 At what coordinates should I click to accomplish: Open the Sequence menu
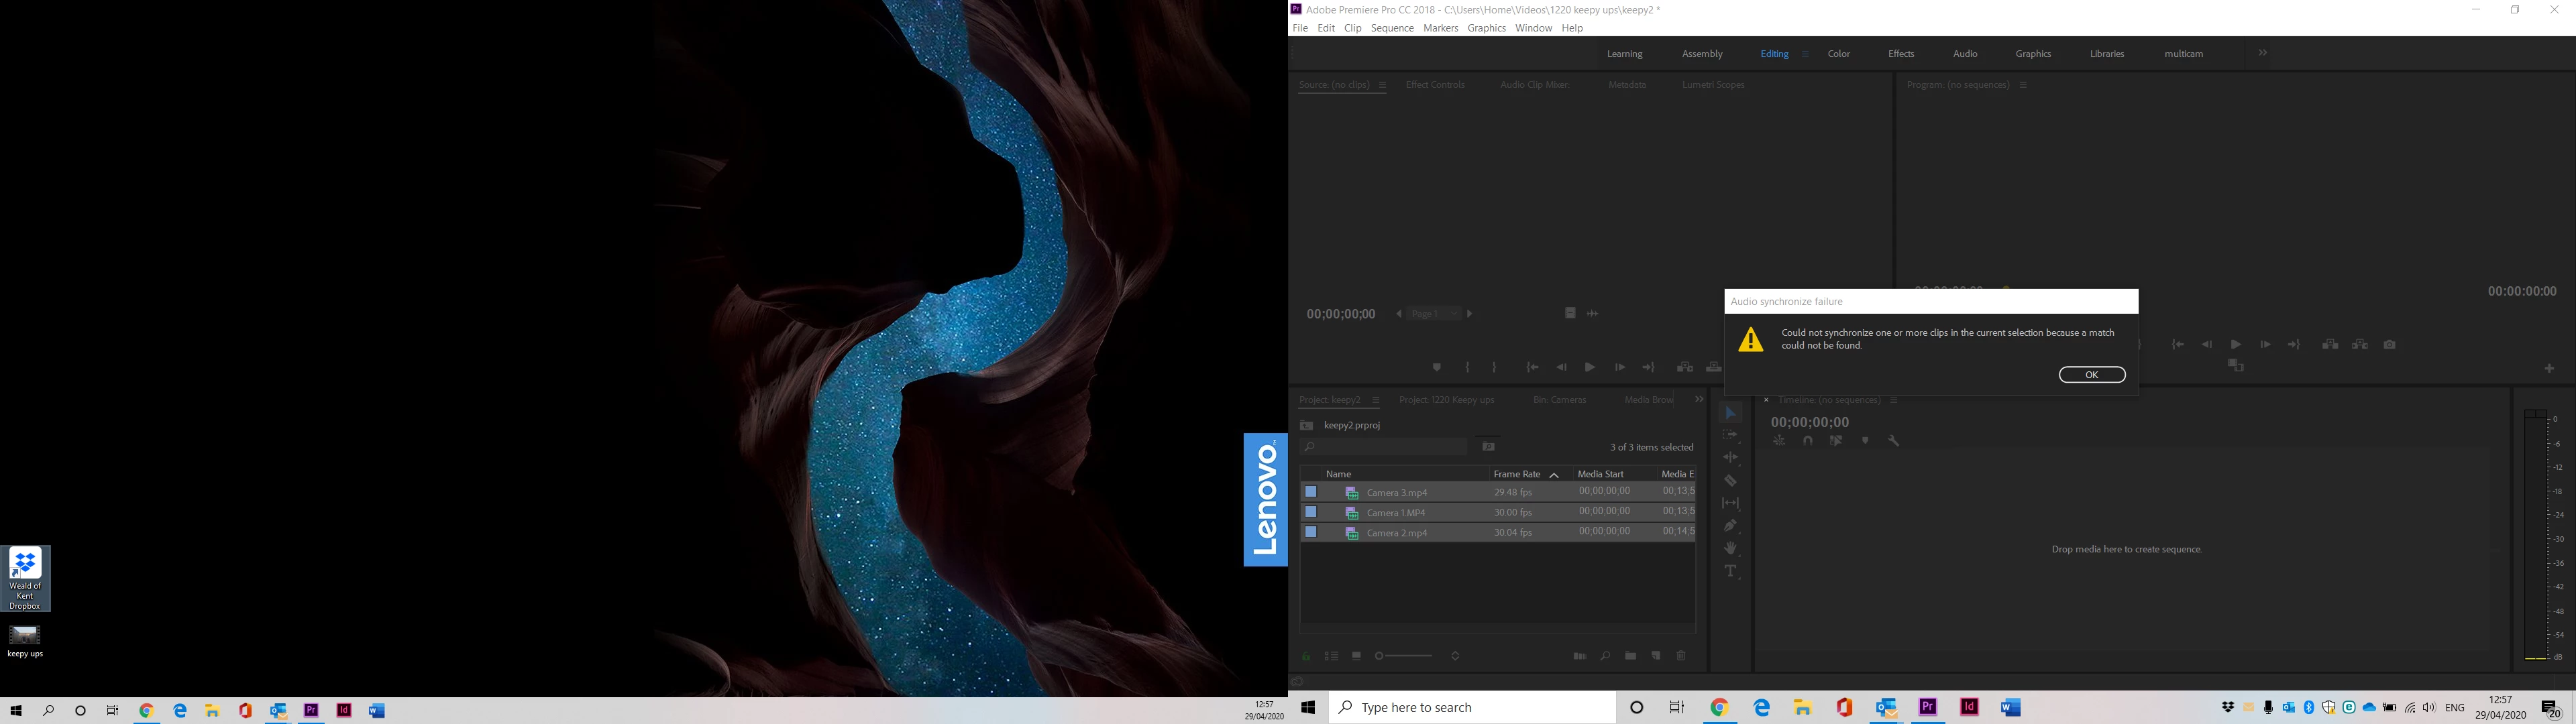(1392, 28)
